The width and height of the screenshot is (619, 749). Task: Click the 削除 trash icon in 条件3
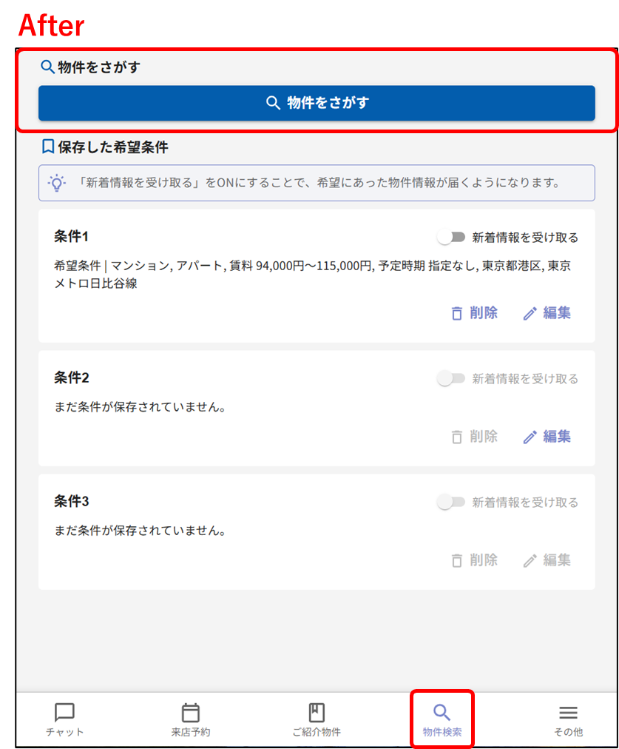click(x=457, y=560)
